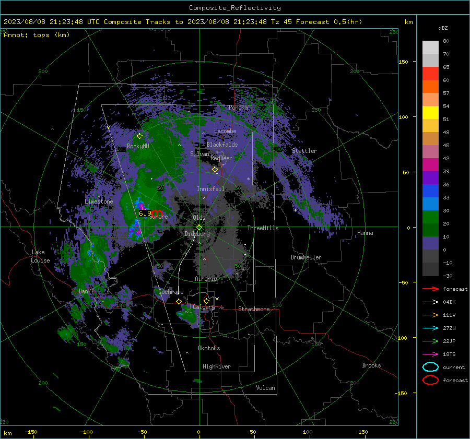Click the Calgary map label
The height and width of the screenshot is (439, 470).
pos(204,307)
